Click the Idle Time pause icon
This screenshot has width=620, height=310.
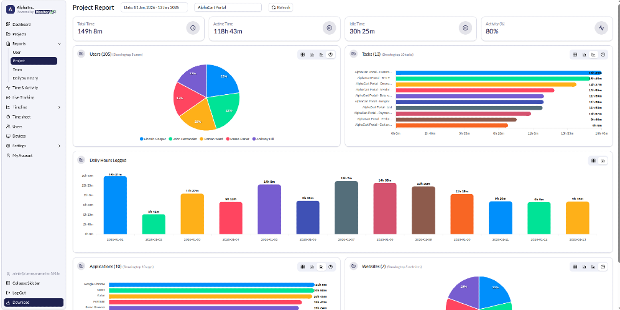tap(465, 28)
